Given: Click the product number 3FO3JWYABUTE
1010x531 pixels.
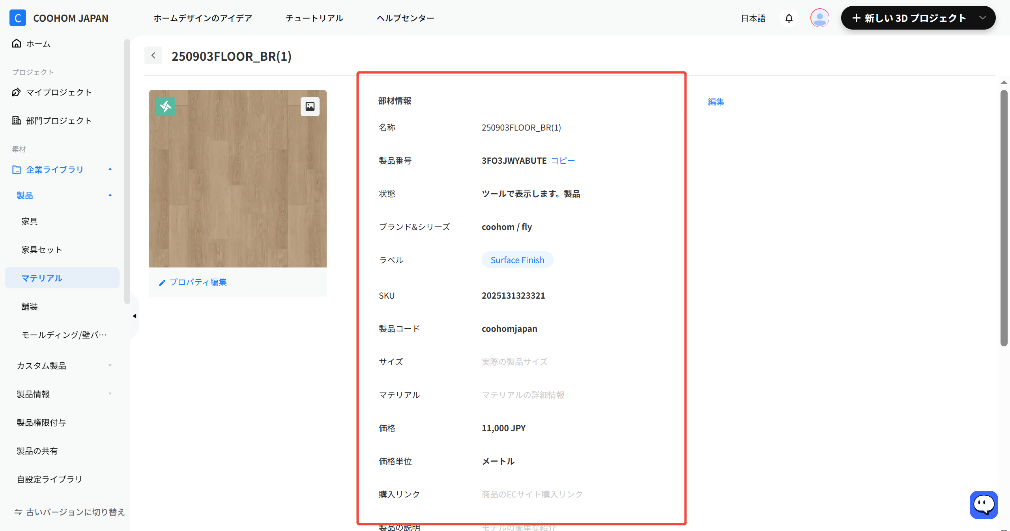Looking at the screenshot, I should pyautogui.click(x=514, y=161).
